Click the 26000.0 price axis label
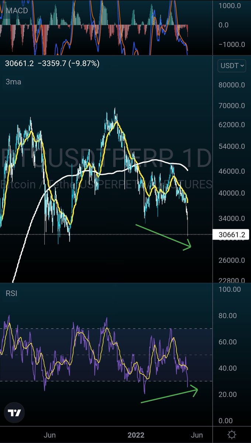Image resolution: width=251 pixels, height=443 pixels. click(231, 260)
